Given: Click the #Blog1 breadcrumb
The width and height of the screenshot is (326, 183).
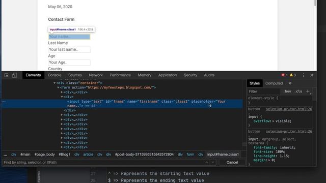Looking at the screenshot, I should pyautogui.click(x=65, y=155).
